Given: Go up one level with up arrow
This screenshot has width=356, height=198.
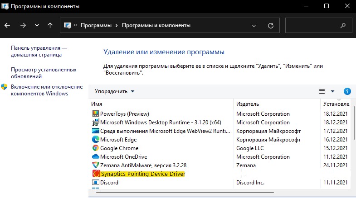Looking at the screenshot, I should (x=50, y=25).
